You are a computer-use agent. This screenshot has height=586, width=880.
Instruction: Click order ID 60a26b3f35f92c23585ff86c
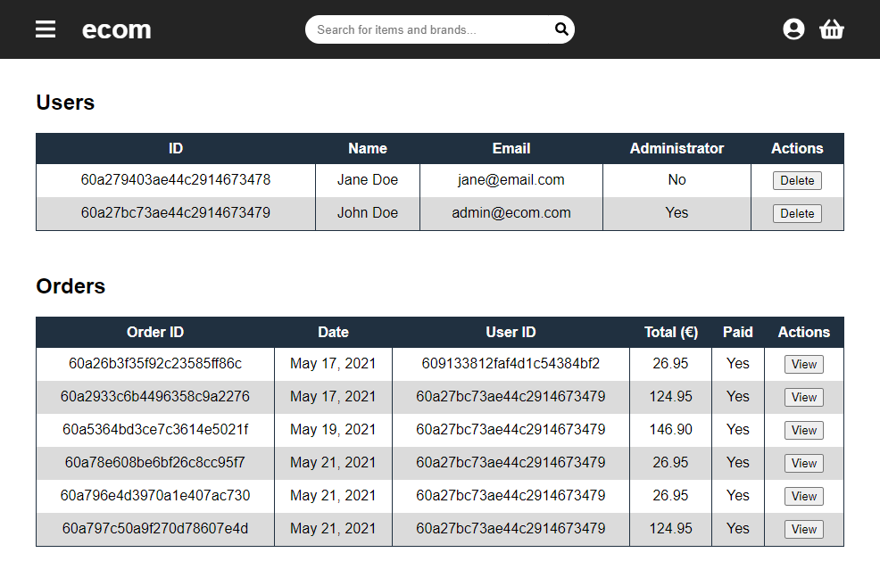pyautogui.click(x=155, y=364)
